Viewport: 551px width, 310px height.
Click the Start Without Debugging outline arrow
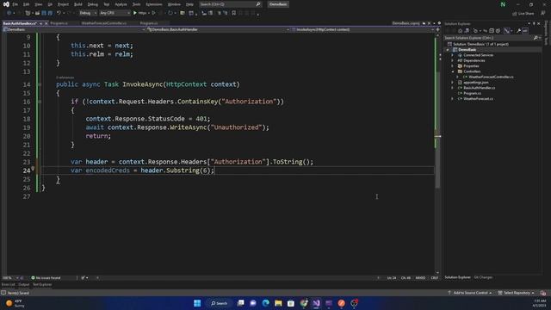pos(153,13)
